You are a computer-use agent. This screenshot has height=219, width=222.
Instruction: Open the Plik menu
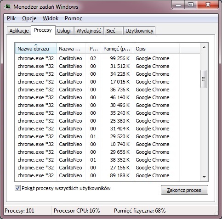[11, 18]
